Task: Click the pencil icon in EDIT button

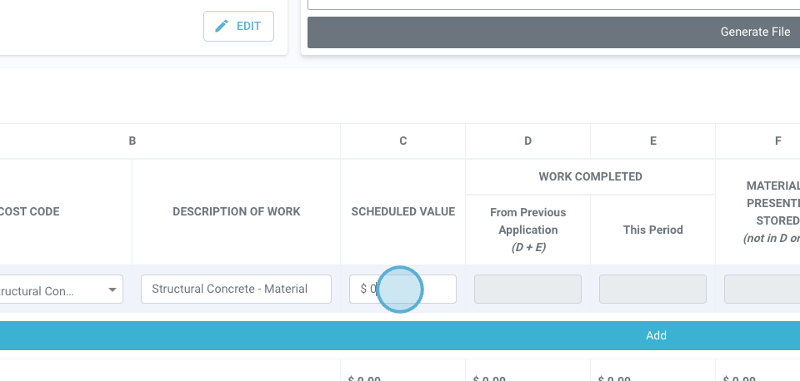Action: pyautogui.click(x=222, y=26)
